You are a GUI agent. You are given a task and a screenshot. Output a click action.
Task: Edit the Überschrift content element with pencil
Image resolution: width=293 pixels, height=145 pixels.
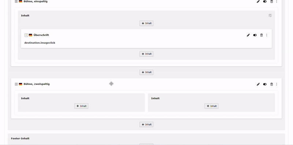tap(248, 35)
